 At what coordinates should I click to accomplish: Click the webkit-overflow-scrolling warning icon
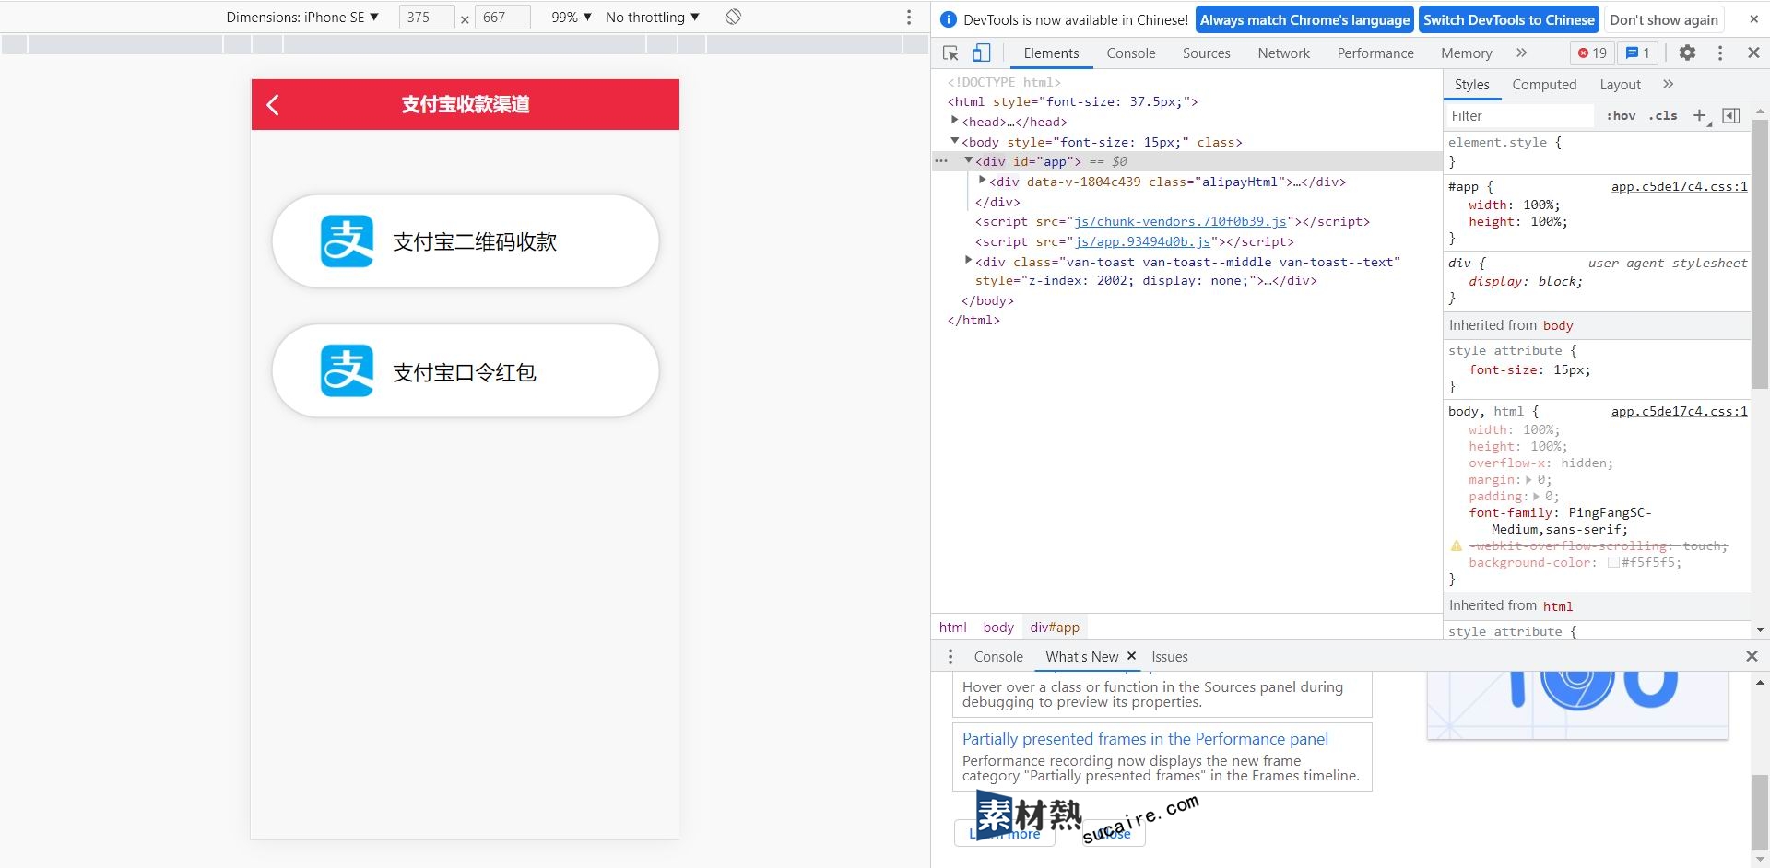1457,545
